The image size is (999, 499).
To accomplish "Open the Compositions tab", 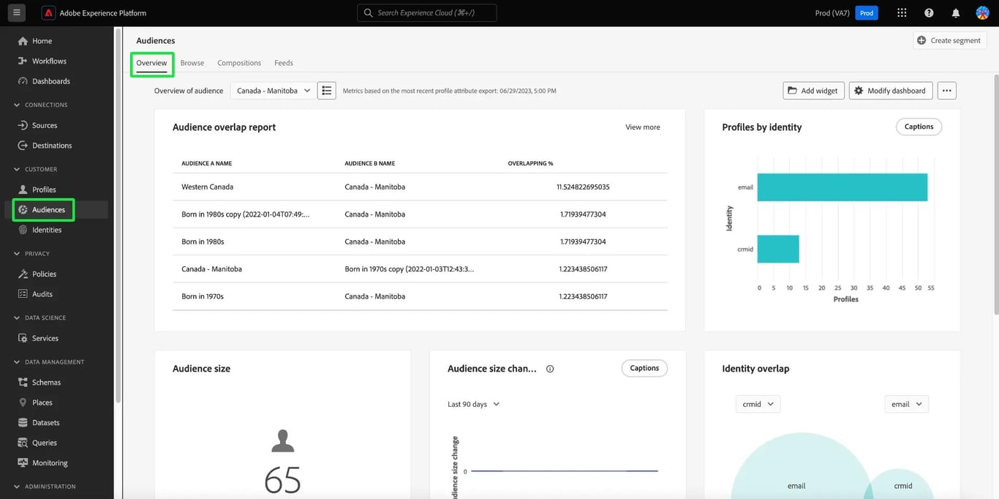I will pos(238,63).
